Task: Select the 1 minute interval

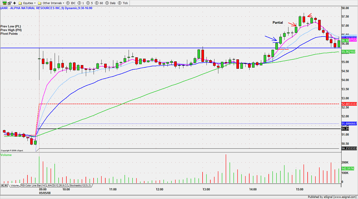Action: click(x=81, y=3)
